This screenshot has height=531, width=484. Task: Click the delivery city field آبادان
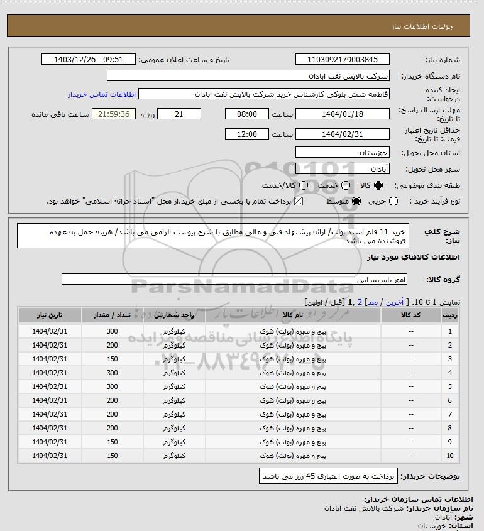(343, 168)
